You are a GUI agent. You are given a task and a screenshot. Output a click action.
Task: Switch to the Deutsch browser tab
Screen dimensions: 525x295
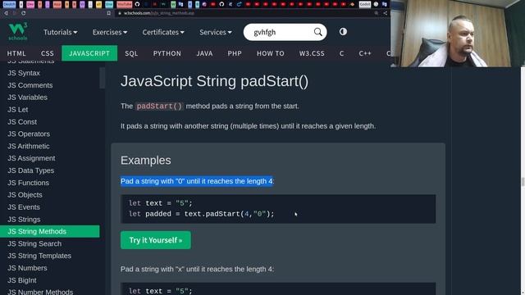coord(9,4)
